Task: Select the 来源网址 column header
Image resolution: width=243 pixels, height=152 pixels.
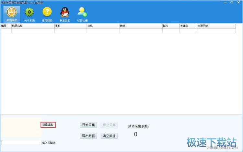Action: (x=216, y=26)
